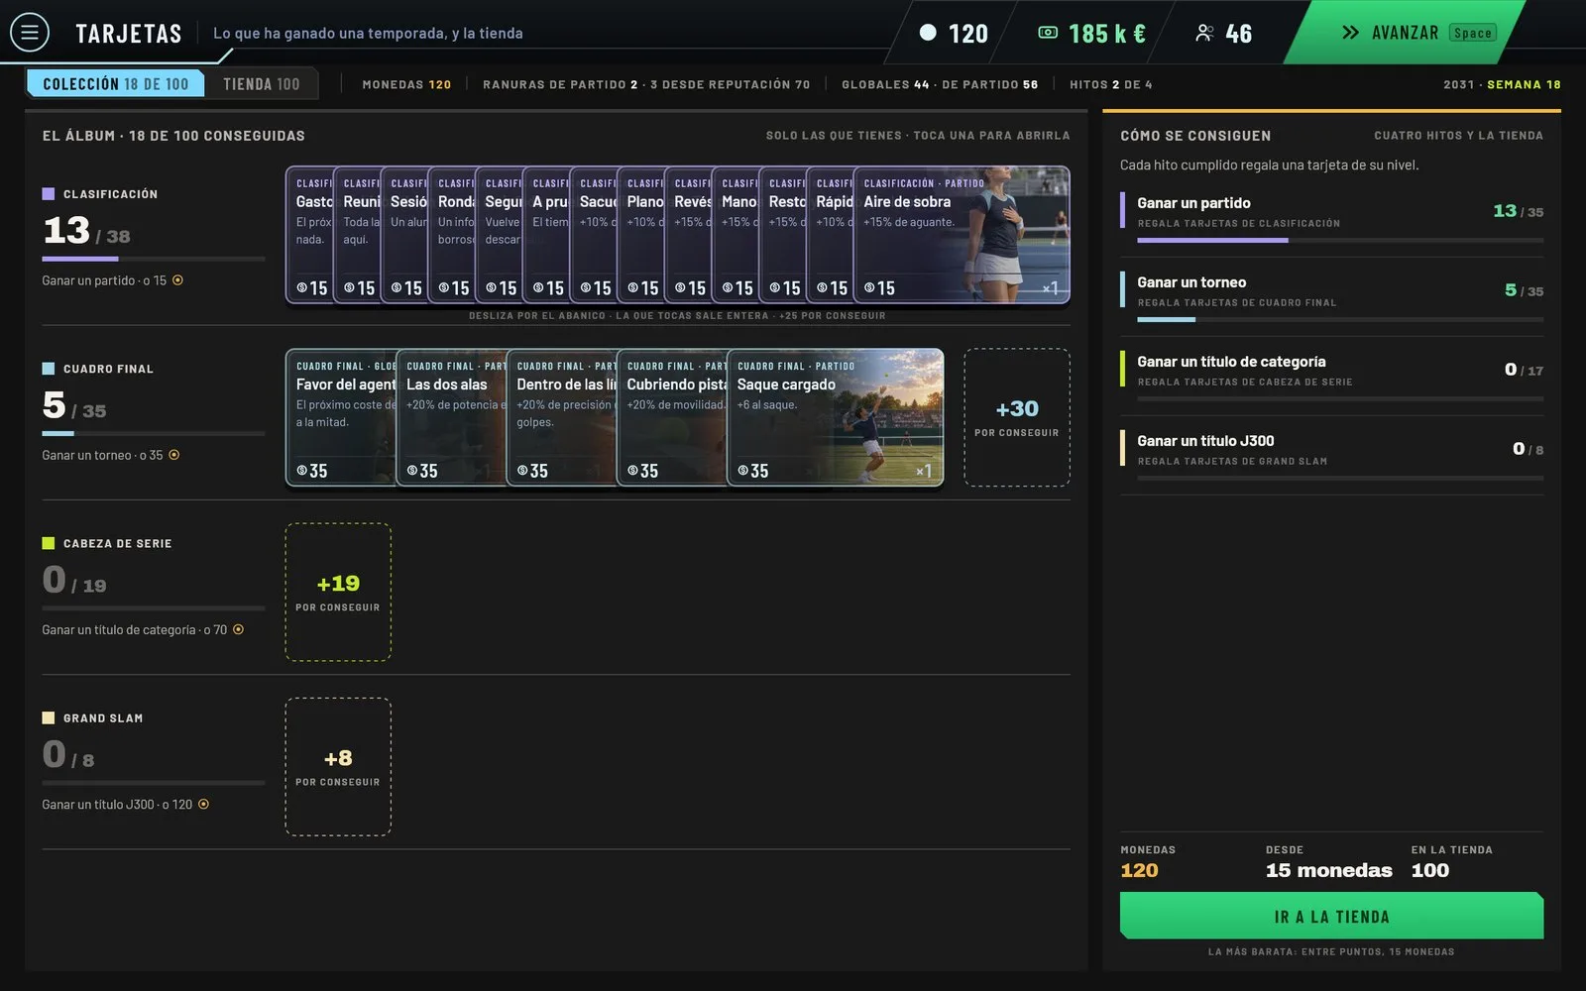Click the people icon beside 46
The width and height of the screenshot is (1586, 991).
tap(1204, 33)
